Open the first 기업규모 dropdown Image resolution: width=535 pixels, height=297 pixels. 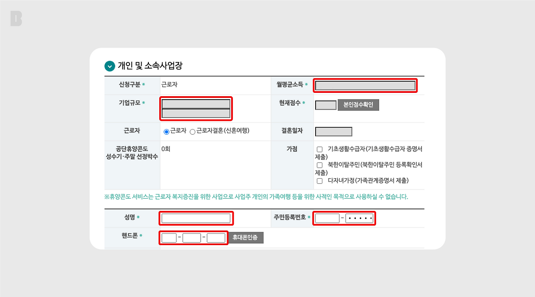196,104
